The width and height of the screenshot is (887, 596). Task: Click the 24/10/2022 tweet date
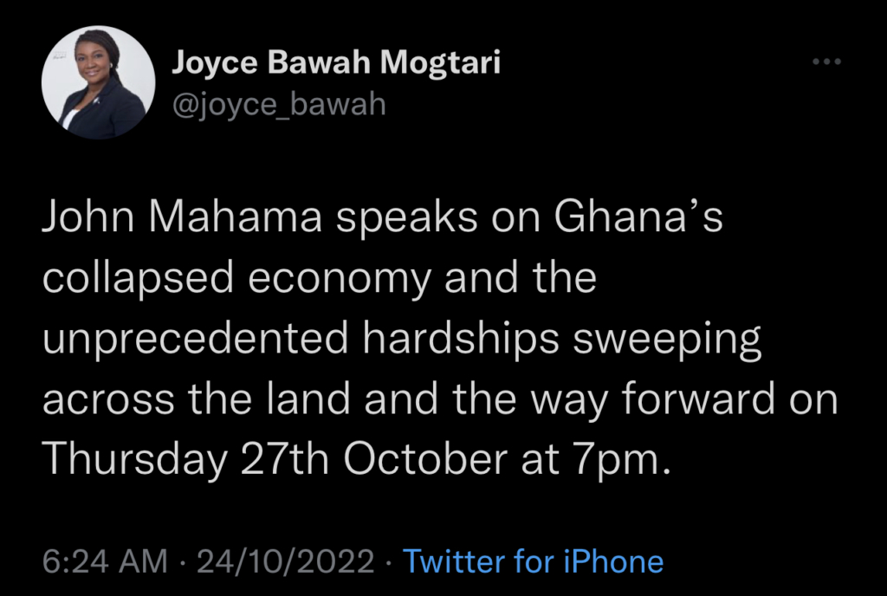point(287,561)
